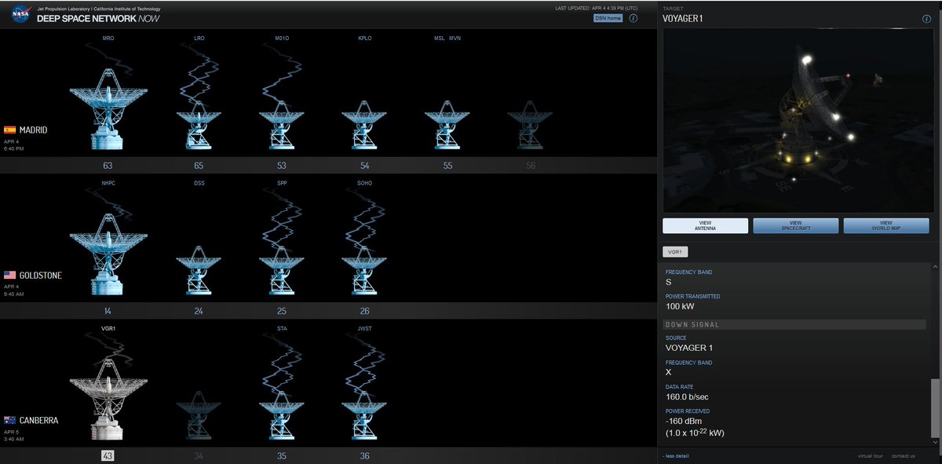Select the VGR1 tab in details panel
The height and width of the screenshot is (464, 942).
(x=676, y=252)
